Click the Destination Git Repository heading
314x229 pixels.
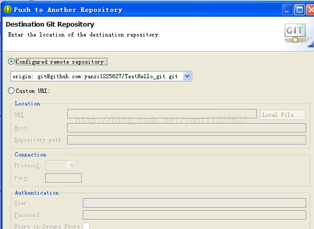(x=50, y=25)
